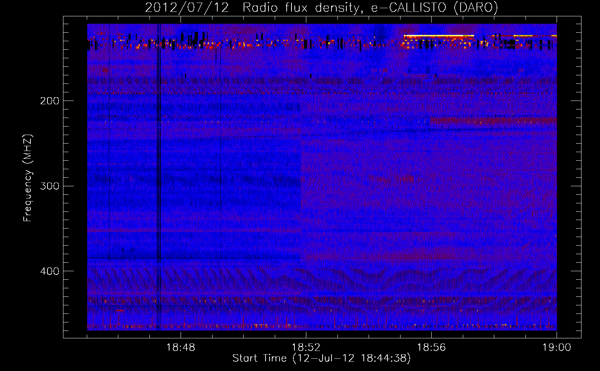The image size is (600, 371).
Task: Click the bright yellow-white emission band near the top right
Action: coord(439,36)
